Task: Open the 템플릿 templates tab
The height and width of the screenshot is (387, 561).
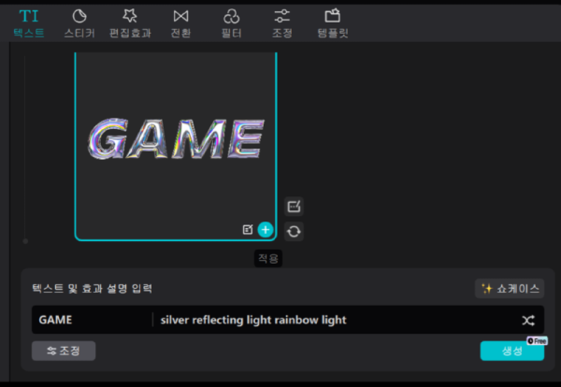Action: tap(332, 22)
